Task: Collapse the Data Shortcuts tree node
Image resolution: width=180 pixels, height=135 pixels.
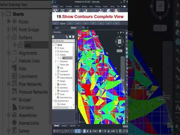Action: pyautogui.click(x=53, y=100)
